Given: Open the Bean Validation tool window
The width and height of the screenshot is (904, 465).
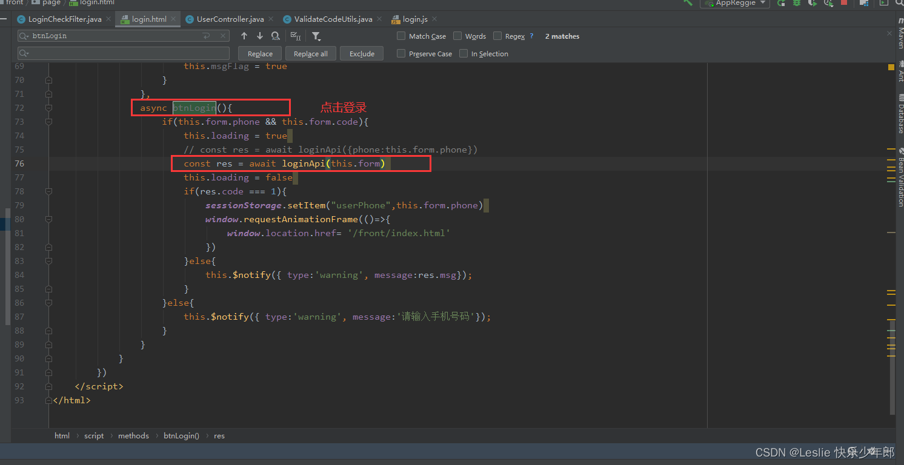Looking at the screenshot, I should 900,177.
